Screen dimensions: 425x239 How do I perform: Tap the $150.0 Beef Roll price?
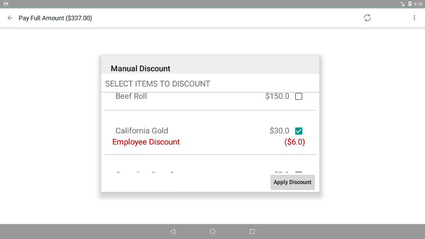(x=277, y=96)
